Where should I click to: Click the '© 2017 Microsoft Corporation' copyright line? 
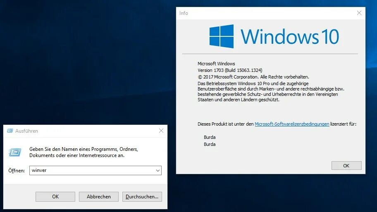click(x=253, y=77)
